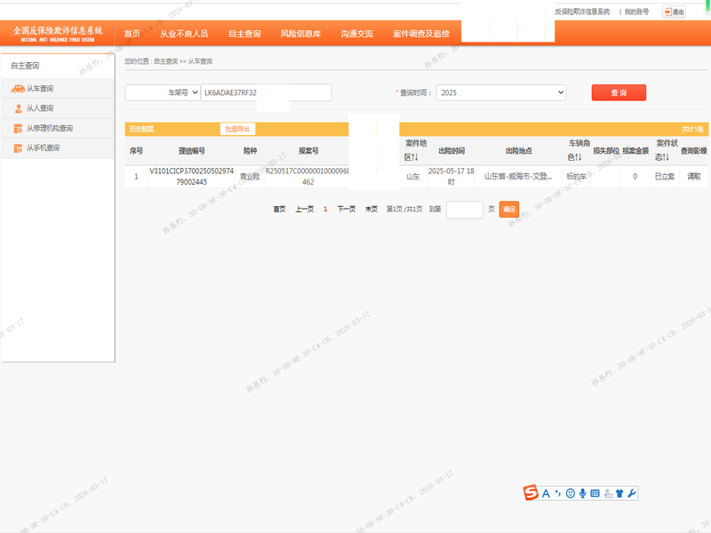Image resolution: width=711 pixels, height=533 pixels.
Task: Click the orange 确定 page jump button
Action: pos(508,209)
